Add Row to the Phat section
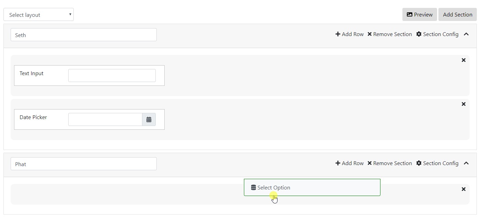The width and height of the screenshot is (482, 220). 350,163
